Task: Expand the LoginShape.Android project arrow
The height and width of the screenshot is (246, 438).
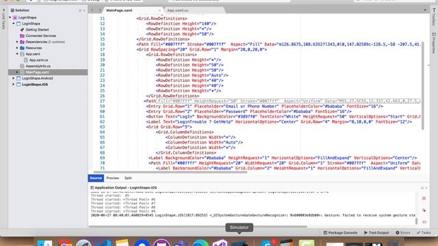Action: tap(14, 79)
